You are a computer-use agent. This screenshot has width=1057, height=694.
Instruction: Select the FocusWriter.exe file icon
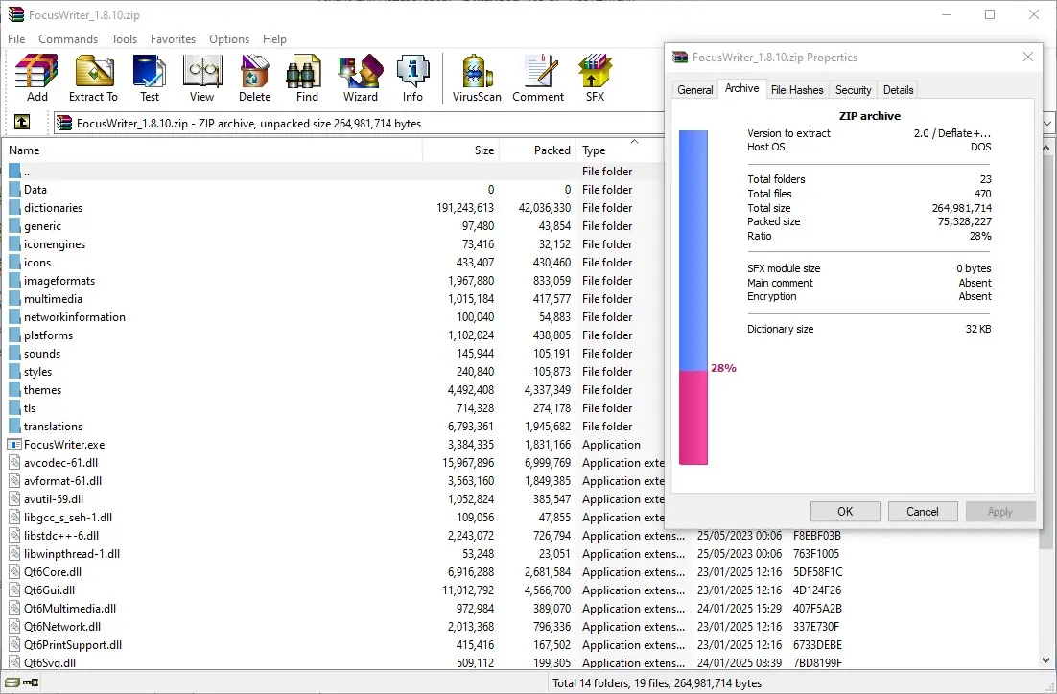[14, 444]
